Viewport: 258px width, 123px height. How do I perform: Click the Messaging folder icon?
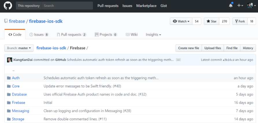pyautogui.click(x=8, y=111)
